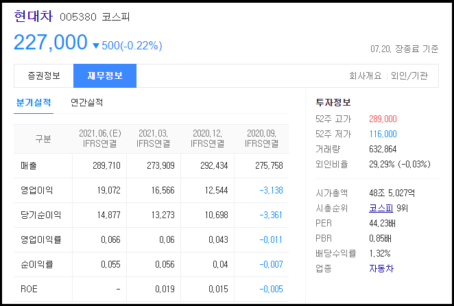This screenshot has height=306, width=454.
Task: Click the net margin value 0.056
Action: (165, 264)
